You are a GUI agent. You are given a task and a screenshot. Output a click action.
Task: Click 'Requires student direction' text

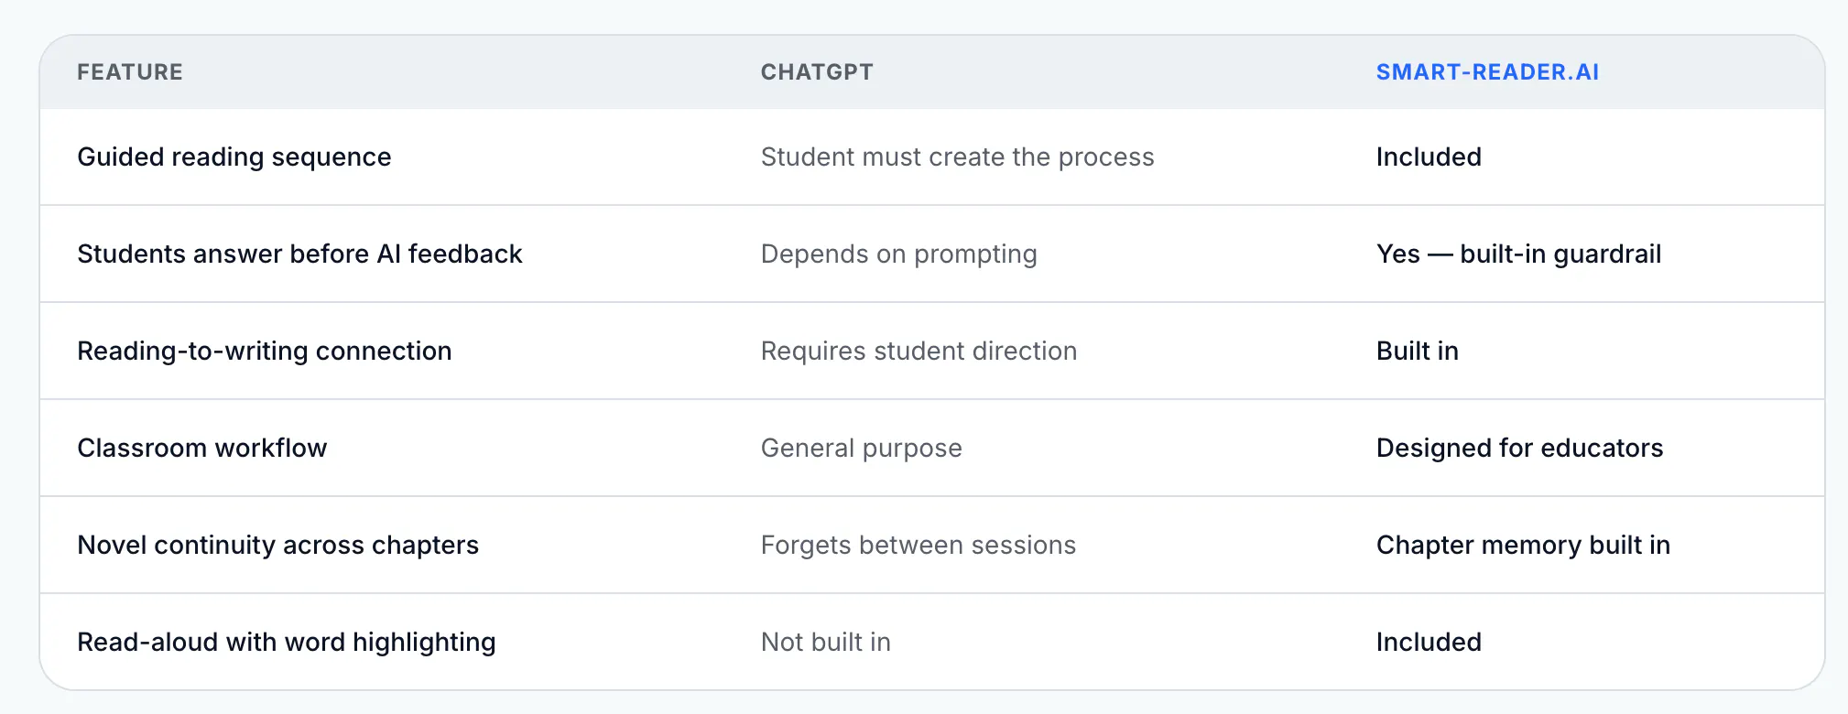pyautogui.click(x=919, y=352)
